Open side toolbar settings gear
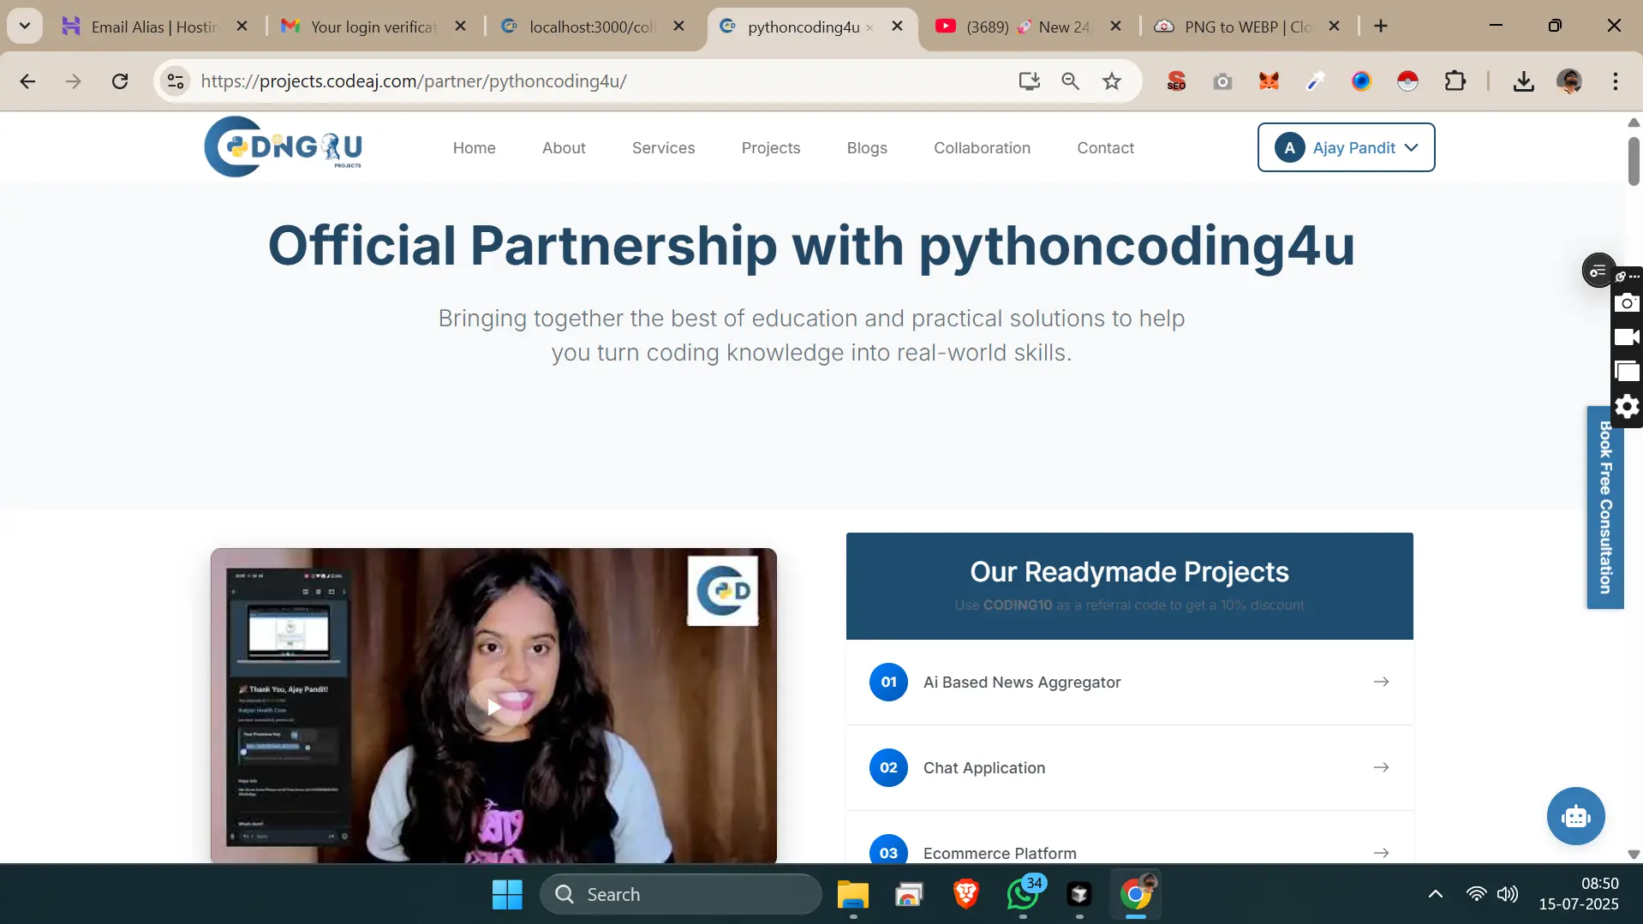Image resolution: width=1643 pixels, height=924 pixels. [1627, 406]
